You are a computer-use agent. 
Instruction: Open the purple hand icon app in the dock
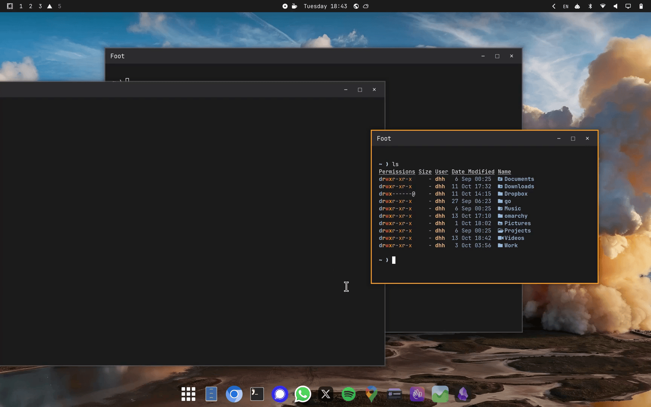pos(417,394)
